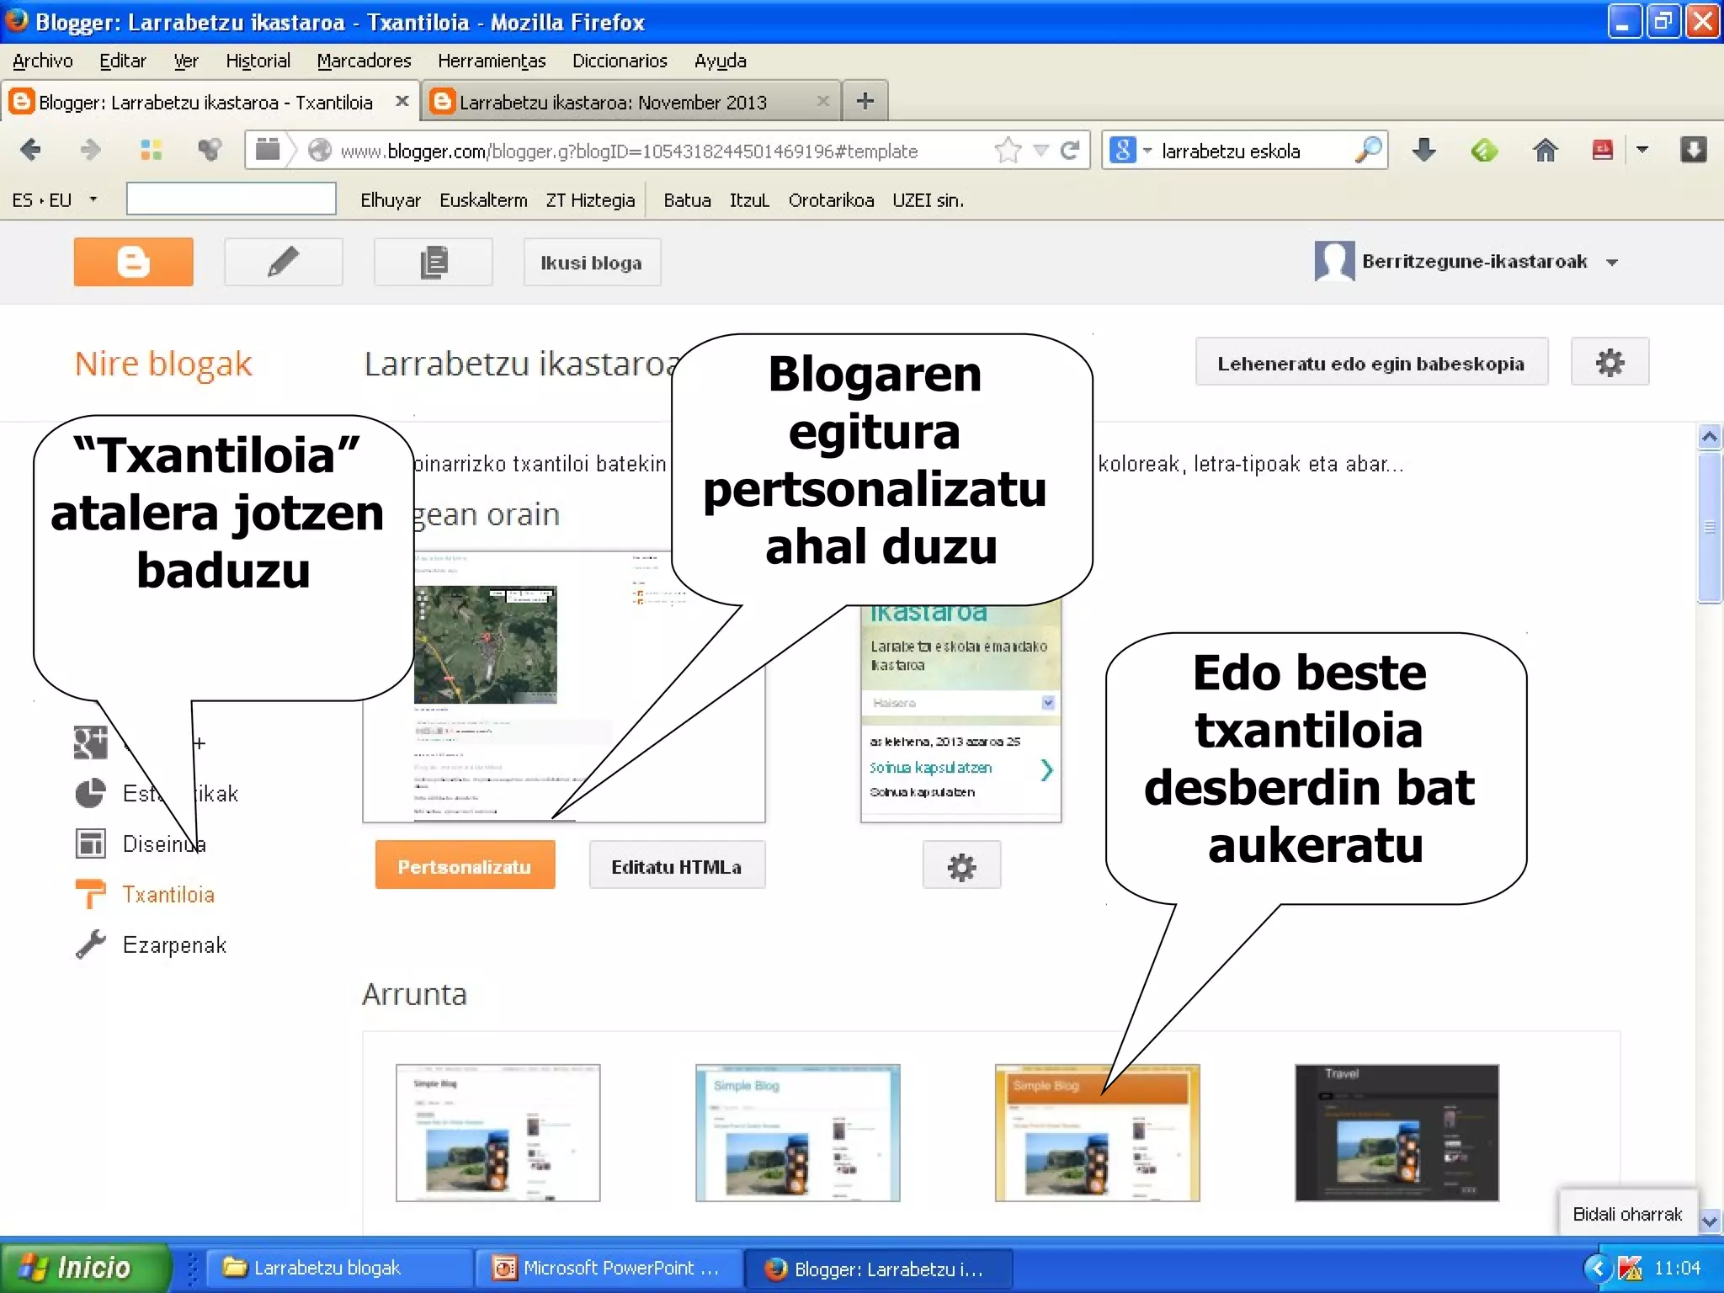Image resolution: width=1724 pixels, height=1293 pixels.
Task: Expand mobile preview Hasiera dropdown
Action: [1048, 702]
